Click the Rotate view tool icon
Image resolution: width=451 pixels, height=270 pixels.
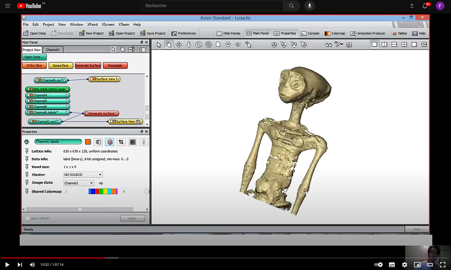coord(199,45)
